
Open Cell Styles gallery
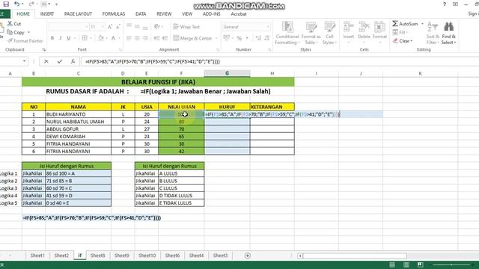click(x=329, y=33)
